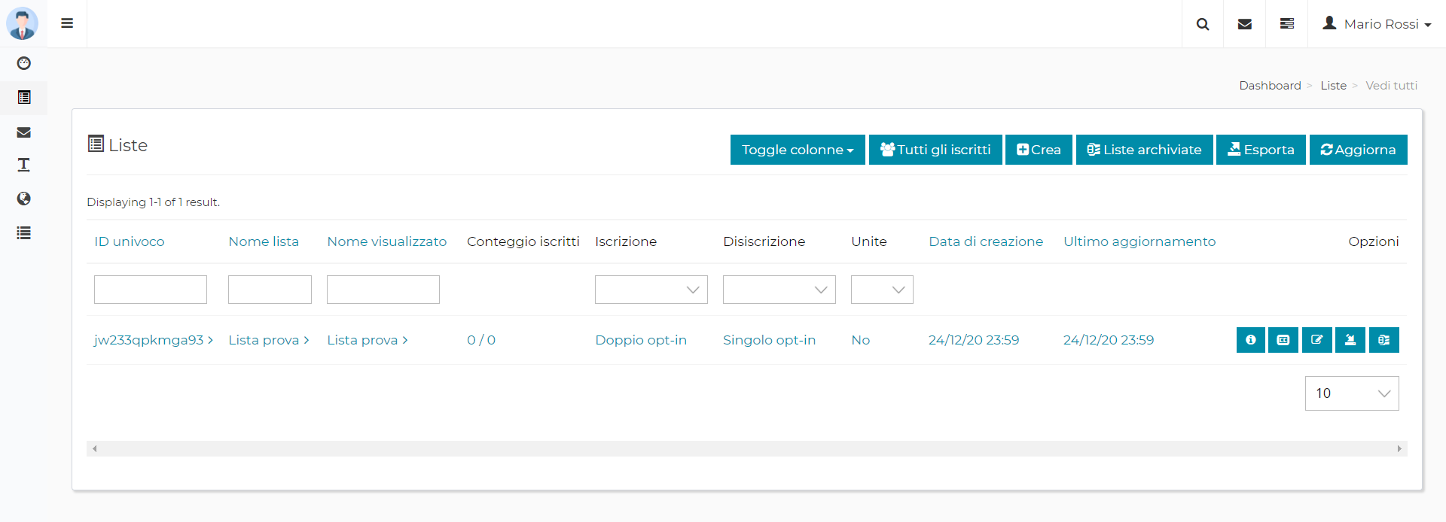Toggle the hamburger sidebar menu
1446x522 pixels.
point(67,23)
